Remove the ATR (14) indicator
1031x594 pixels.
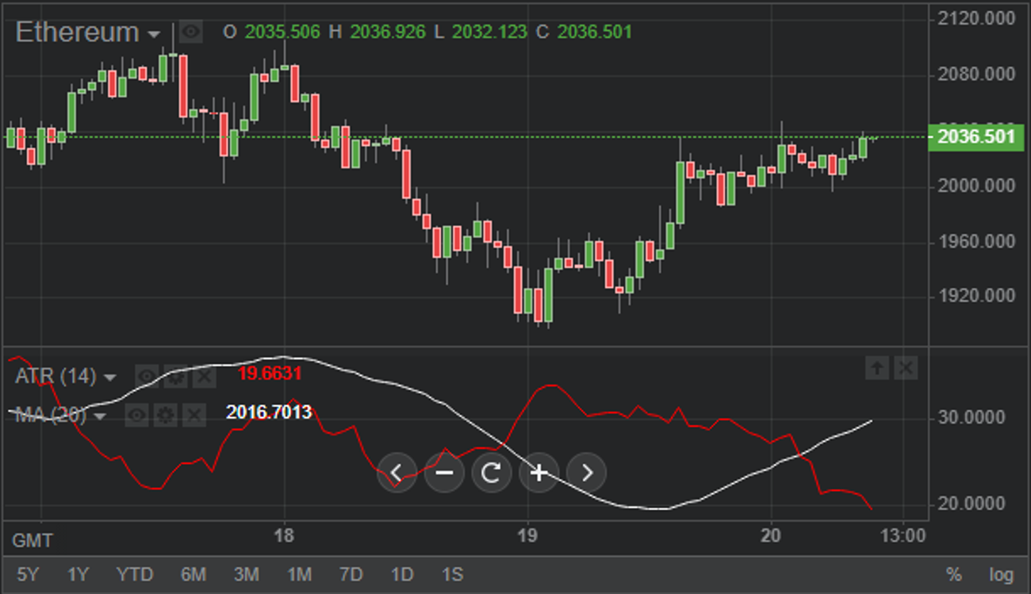coord(205,377)
